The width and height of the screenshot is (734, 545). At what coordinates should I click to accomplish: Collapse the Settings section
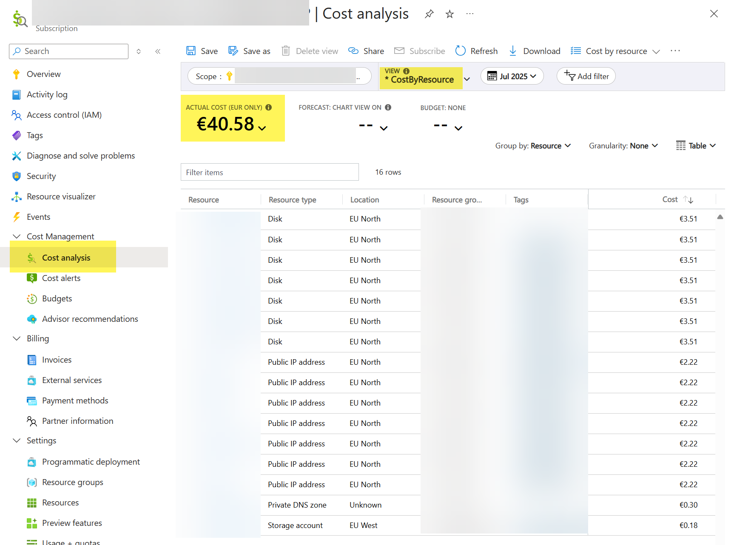[17, 440]
